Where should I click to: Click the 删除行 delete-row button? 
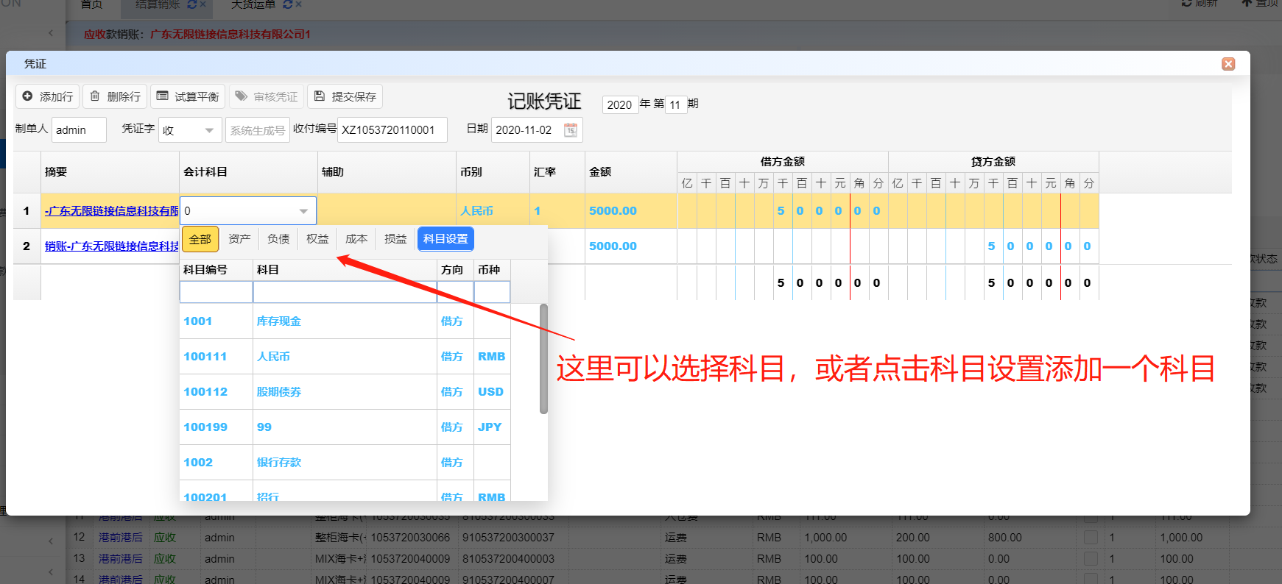click(115, 96)
